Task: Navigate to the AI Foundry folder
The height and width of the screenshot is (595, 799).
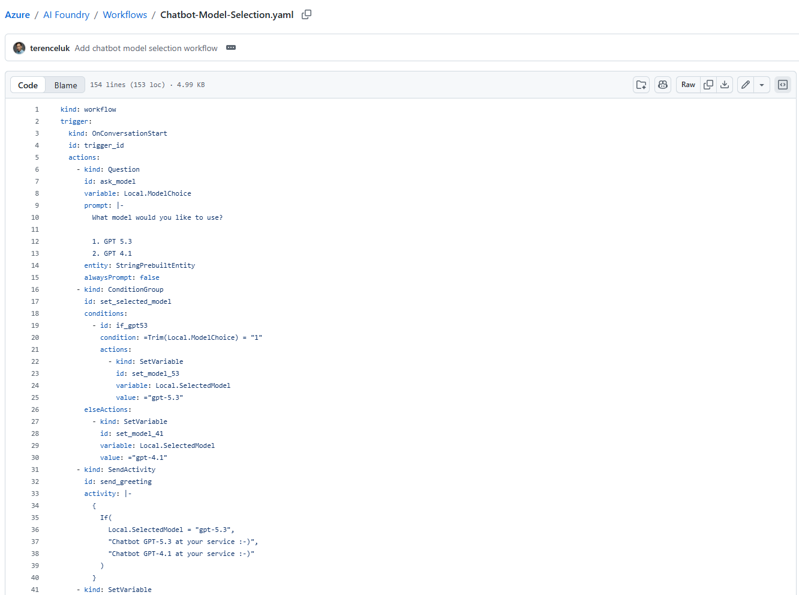Action: pos(66,14)
